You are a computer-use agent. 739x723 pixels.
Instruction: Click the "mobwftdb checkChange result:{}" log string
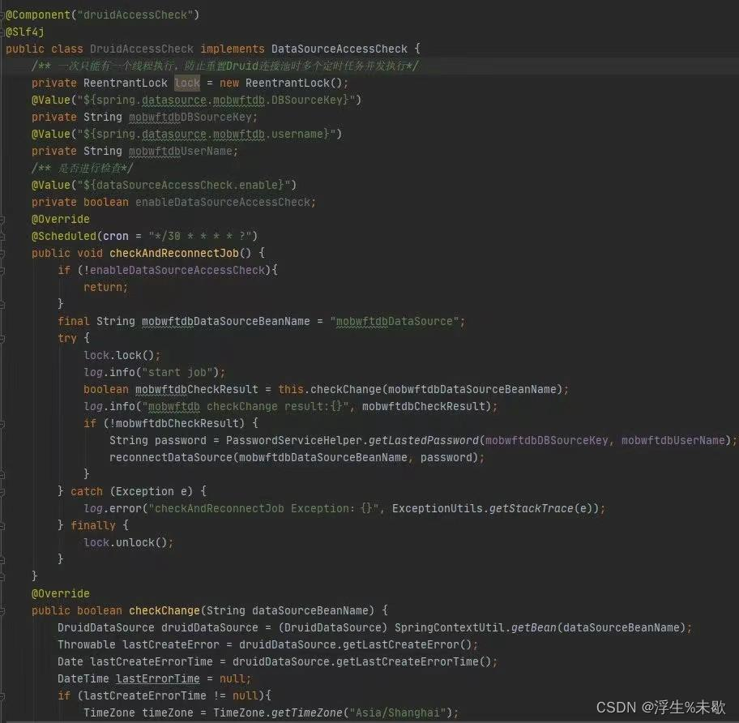(x=245, y=407)
